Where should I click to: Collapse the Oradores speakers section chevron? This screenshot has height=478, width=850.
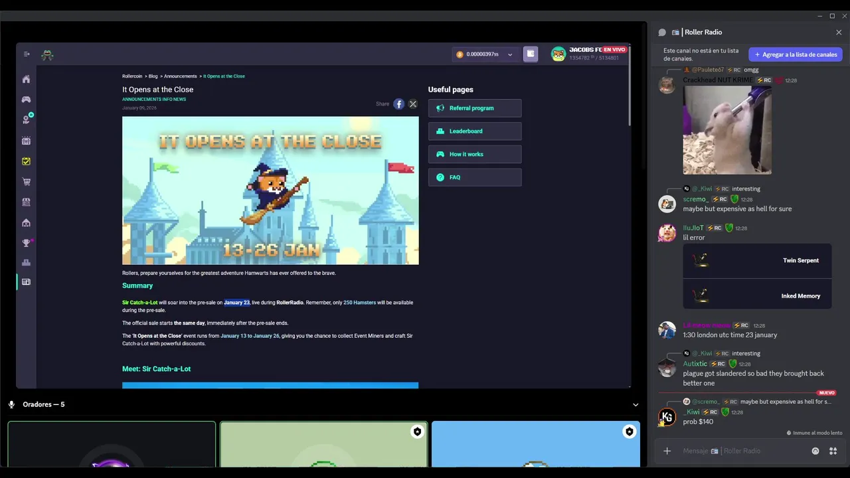point(636,404)
